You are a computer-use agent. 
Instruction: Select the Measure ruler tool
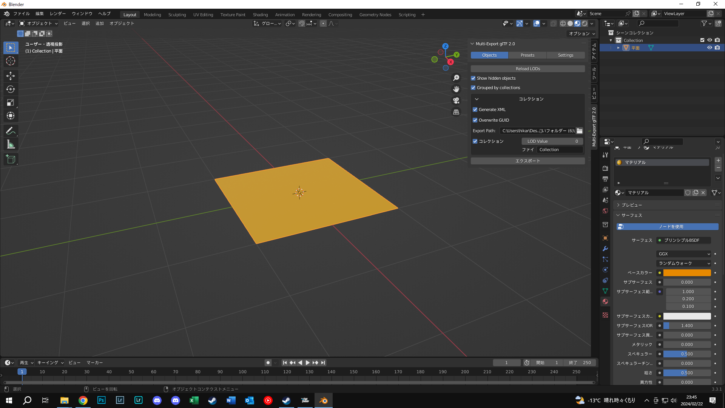point(11,144)
